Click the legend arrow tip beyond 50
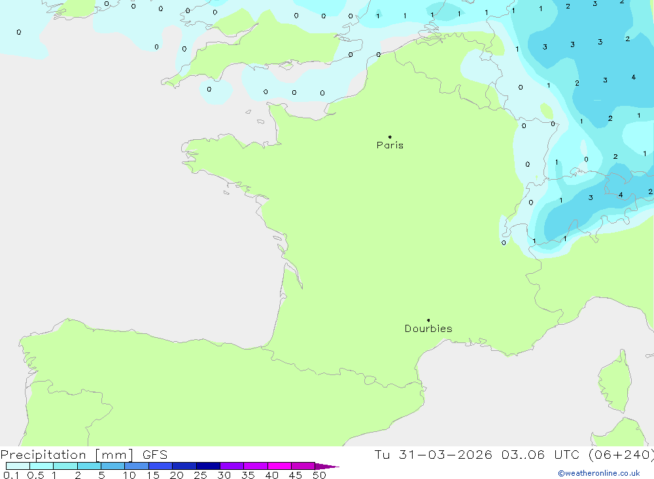This screenshot has width=654, height=479. [x=328, y=466]
